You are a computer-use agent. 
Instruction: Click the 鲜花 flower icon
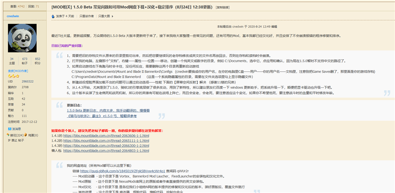click(x=9, y=135)
